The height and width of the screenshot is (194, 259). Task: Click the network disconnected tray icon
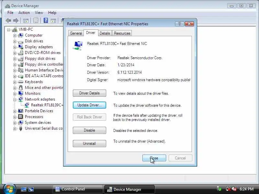click(228, 189)
